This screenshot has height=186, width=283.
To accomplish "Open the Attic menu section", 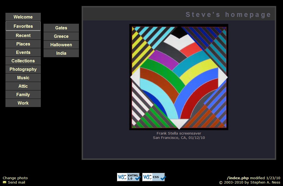I will [23, 86].
